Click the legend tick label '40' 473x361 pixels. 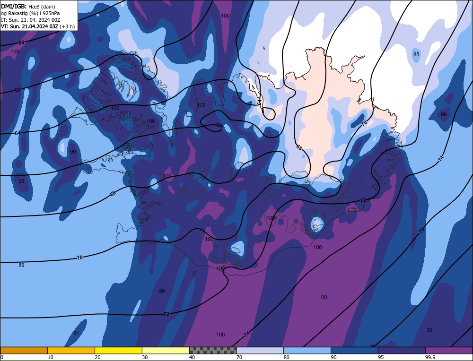point(192,357)
